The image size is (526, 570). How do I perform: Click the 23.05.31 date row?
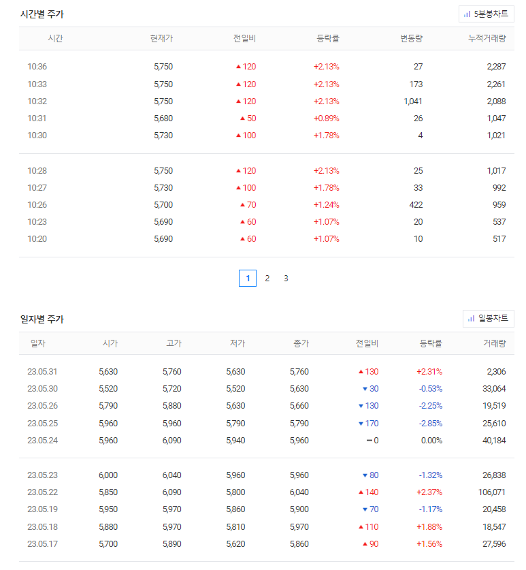[x=267, y=372]
